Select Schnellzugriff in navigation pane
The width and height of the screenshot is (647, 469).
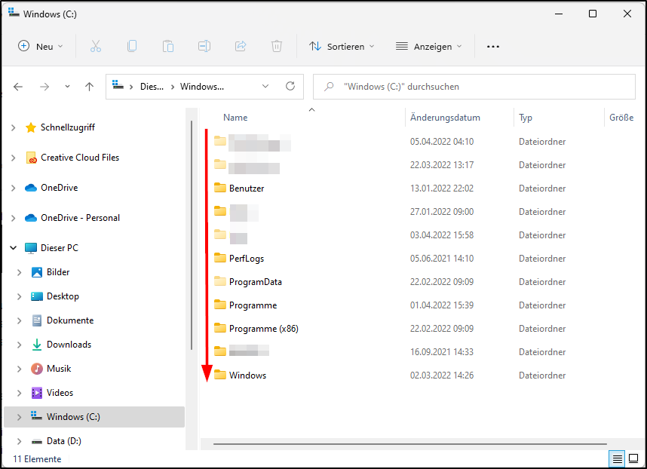[x=68, y=127]
